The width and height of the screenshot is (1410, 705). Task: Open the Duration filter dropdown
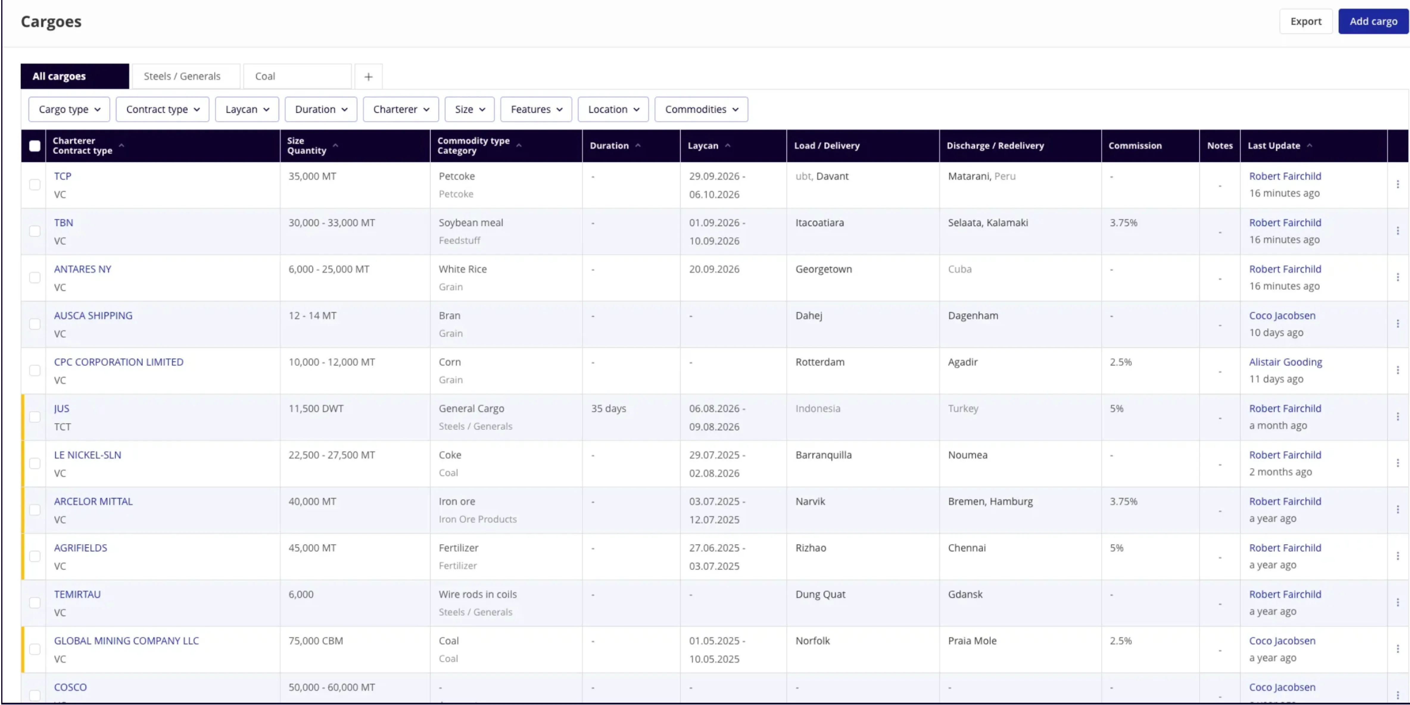pyautogui.click(x=321, y=110)
